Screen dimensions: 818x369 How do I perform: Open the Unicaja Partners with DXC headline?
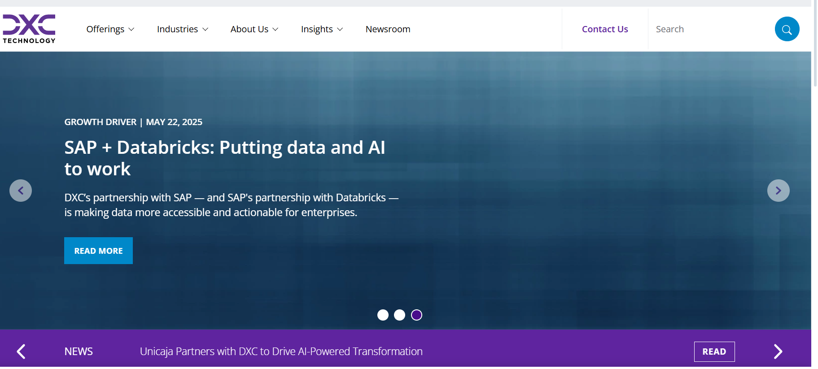tap(281, 352)
